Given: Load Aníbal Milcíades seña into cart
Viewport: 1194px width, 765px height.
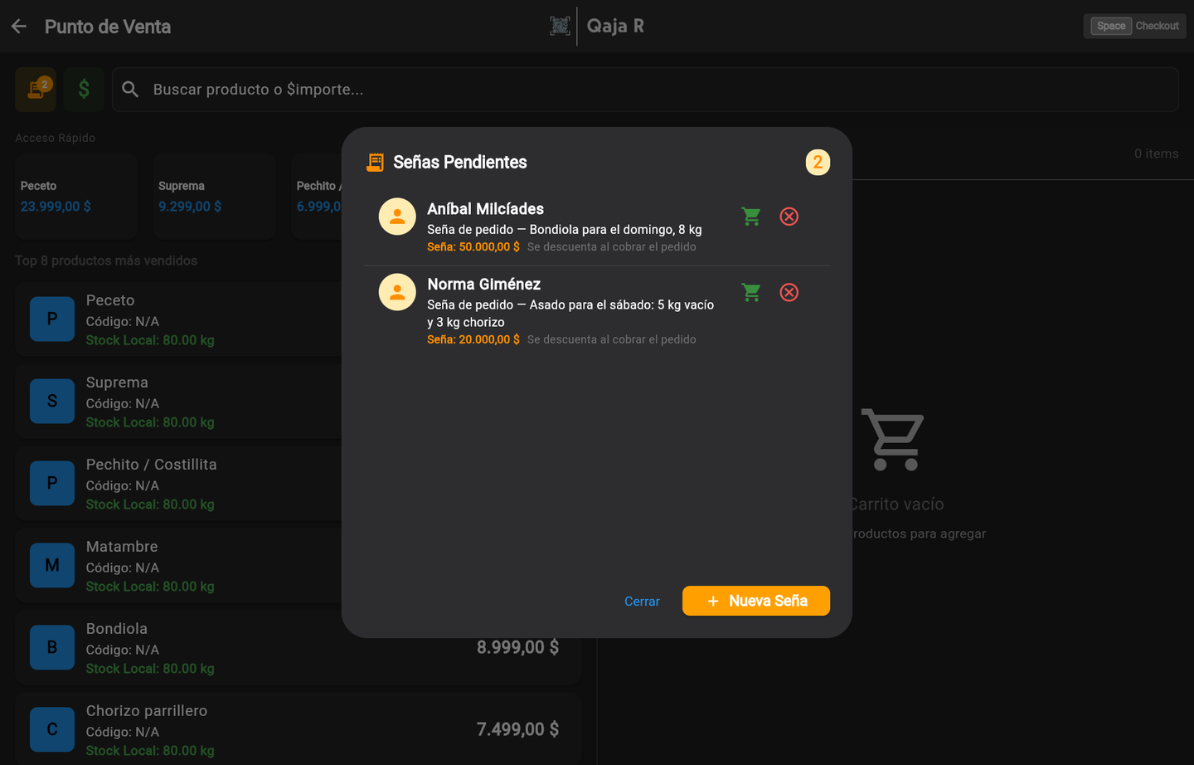Looking at the screenshot, I should point(751,217).
